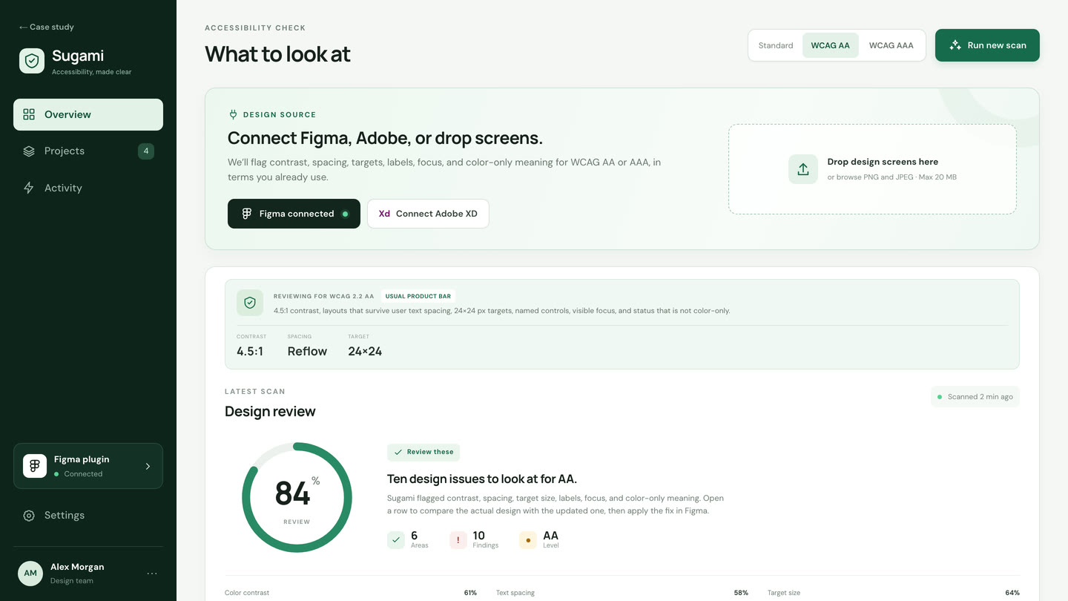Click the Target size 64% label
The height and width of the screenshot is (601, 1068).
(x=894, y=593)
